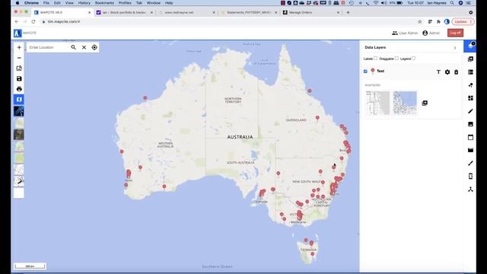The width and height of the screenshot is (487, 274).
Task: Switch to the www.redmayne.net tab
Action: [186, 12]
